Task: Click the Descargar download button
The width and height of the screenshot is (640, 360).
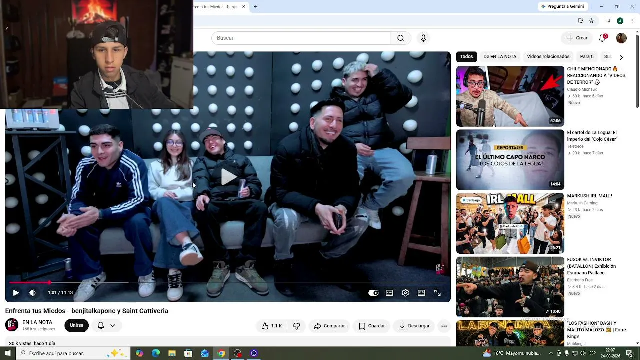Action: pos(414,326)
